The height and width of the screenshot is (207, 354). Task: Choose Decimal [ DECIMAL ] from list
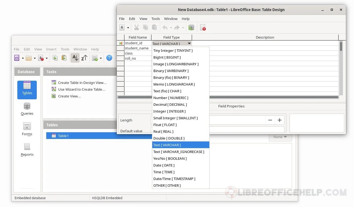coord(181,104)
